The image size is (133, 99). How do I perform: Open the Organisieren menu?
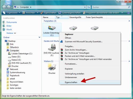tap(11, 13)
